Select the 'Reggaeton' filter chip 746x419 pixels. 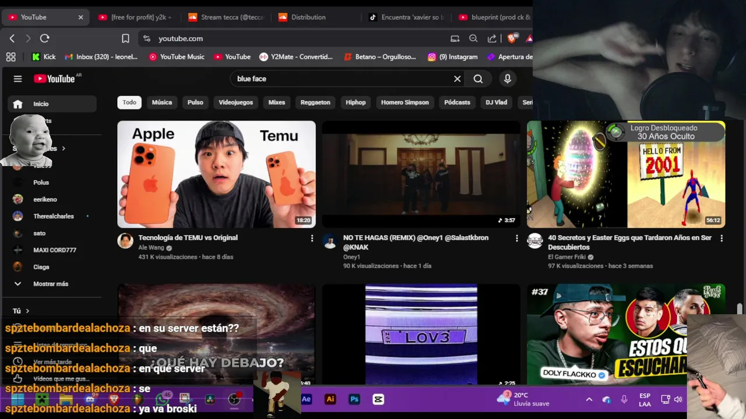[315, 102]
